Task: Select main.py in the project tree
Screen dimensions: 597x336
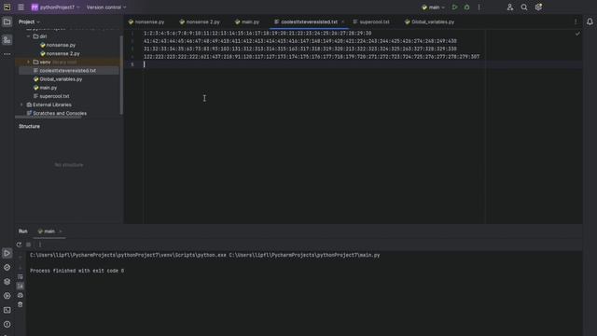Action: pyautogui.click(x=49, y=88)
